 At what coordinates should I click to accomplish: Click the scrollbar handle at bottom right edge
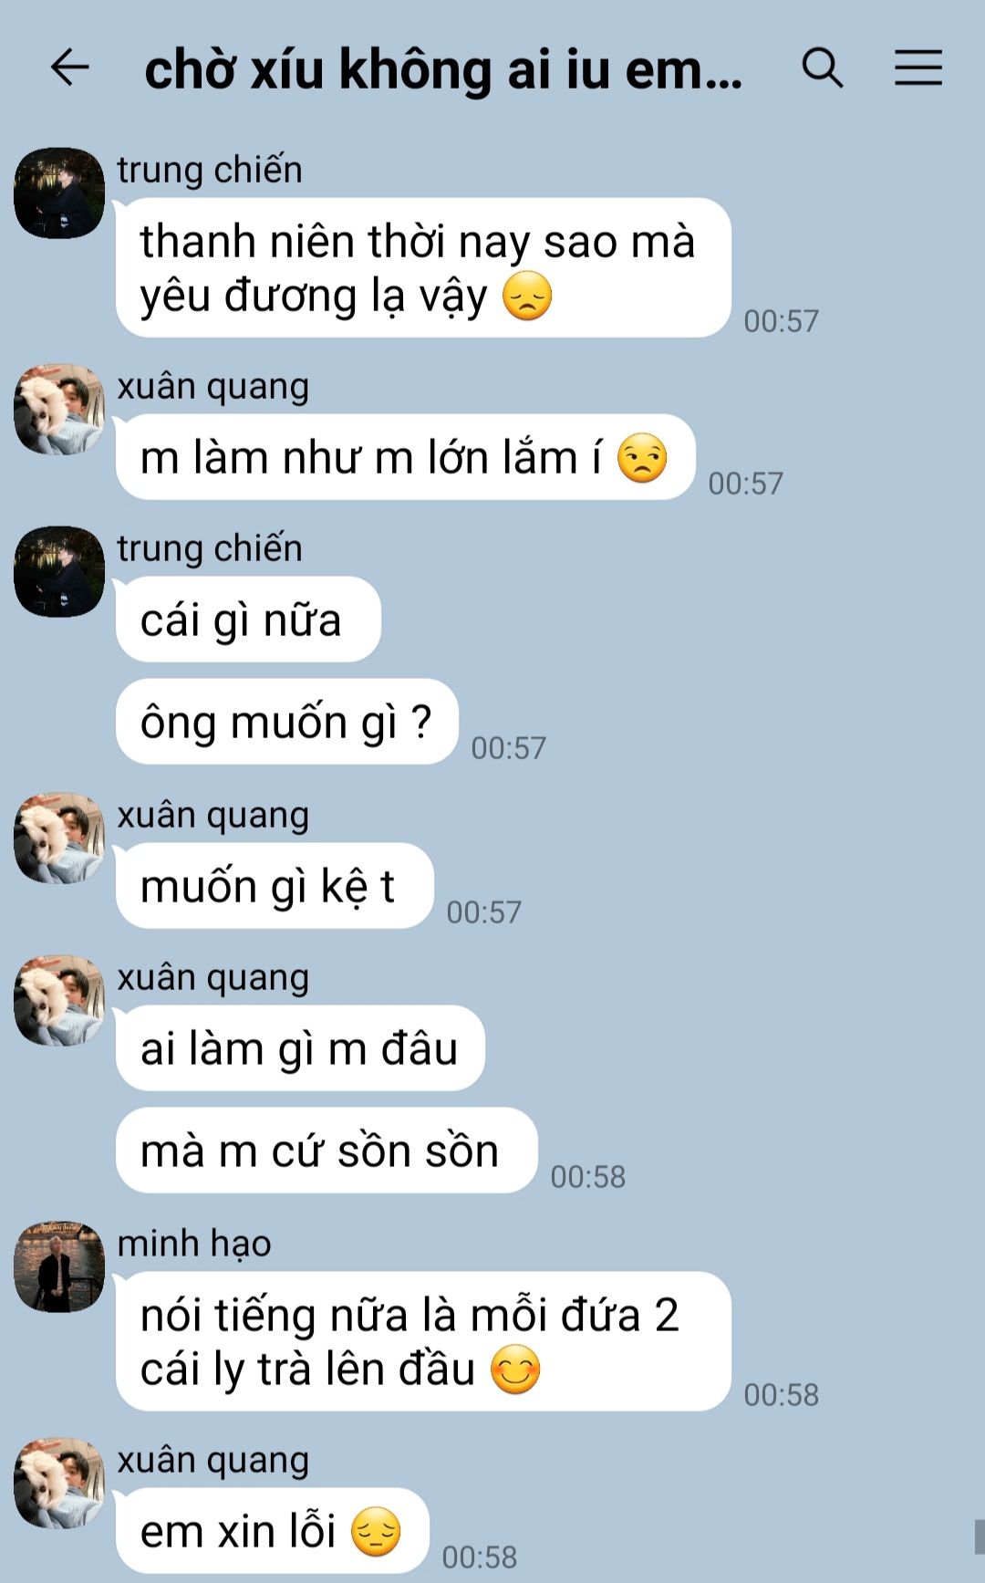(980, 1536)
